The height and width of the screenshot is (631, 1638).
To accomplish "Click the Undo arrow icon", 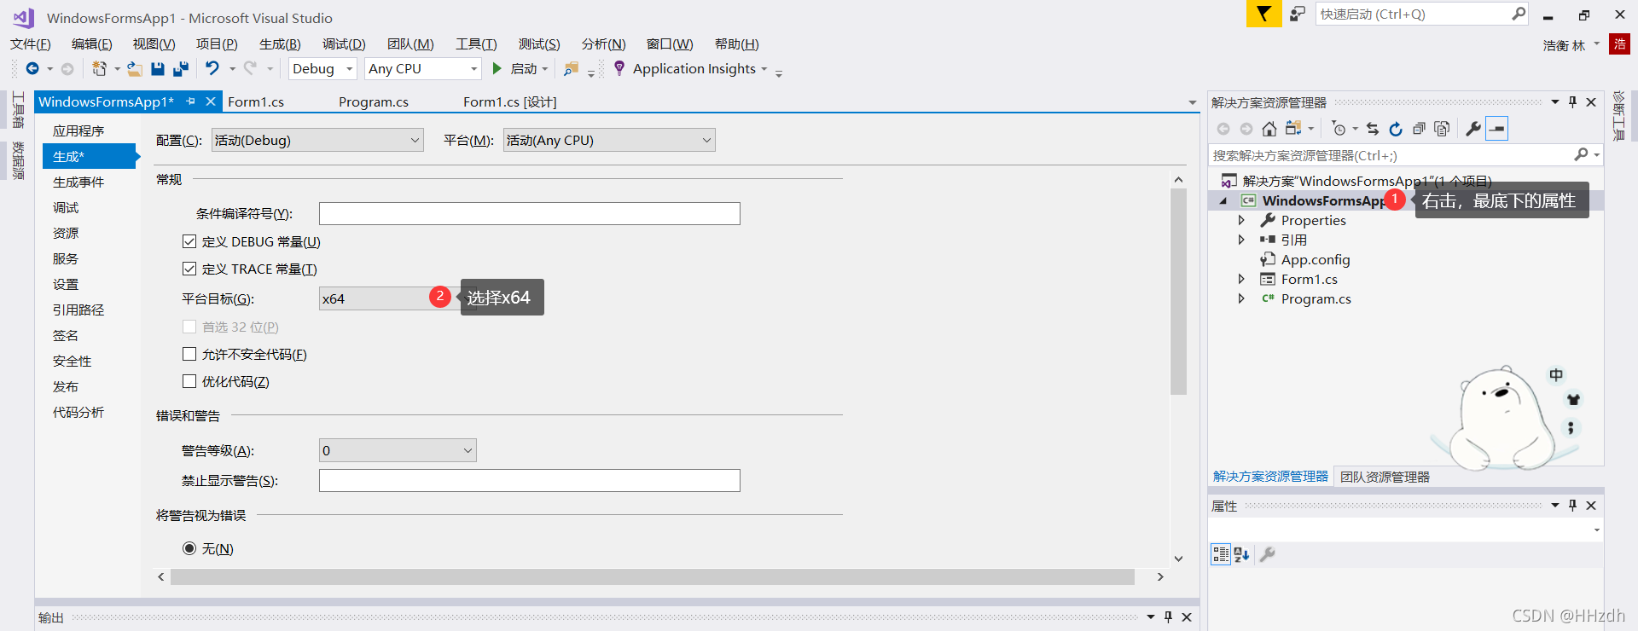I will [212, 69].
